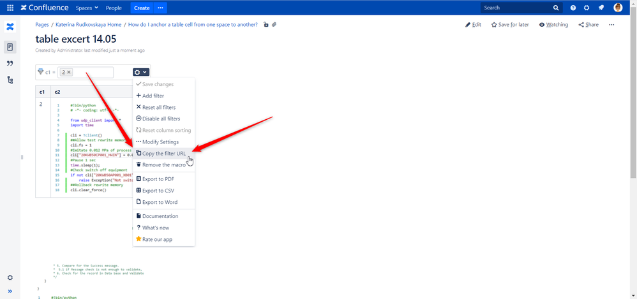637x299 pixels.
Task: Sort by the c1 column header
Action: 43,92
